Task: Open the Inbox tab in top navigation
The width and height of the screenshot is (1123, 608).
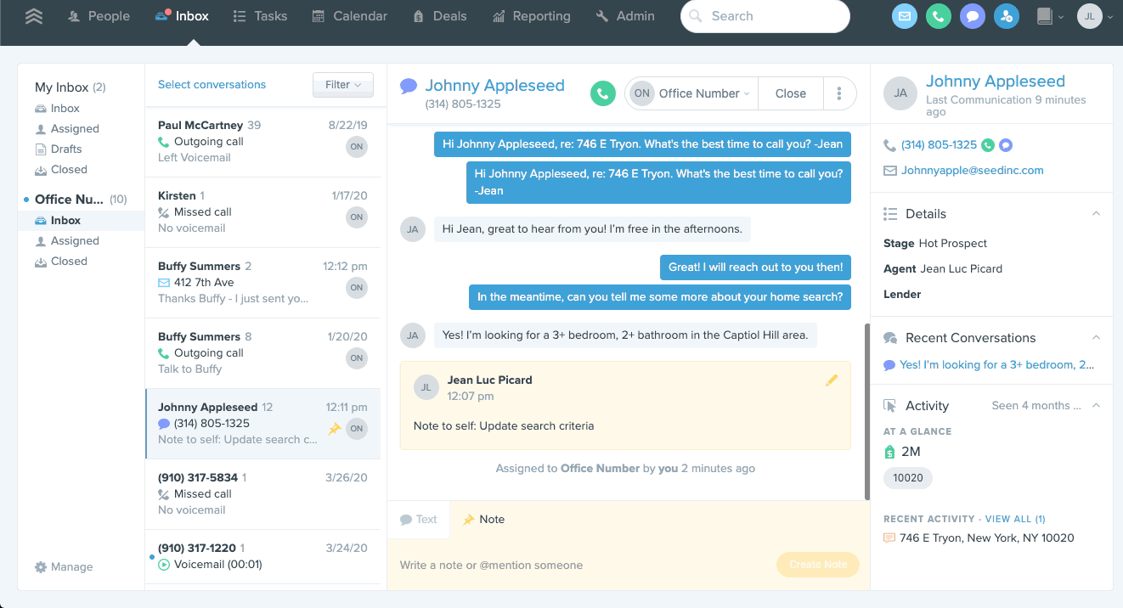Action: pos(183,16)
